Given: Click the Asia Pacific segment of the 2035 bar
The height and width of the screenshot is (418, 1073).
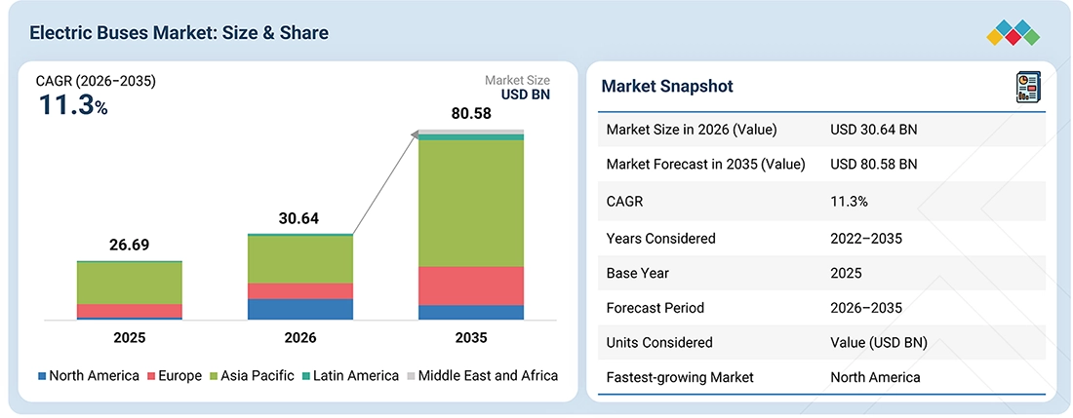Looking at the screenshot, I should pyautogui.click(x=471, y=204).
